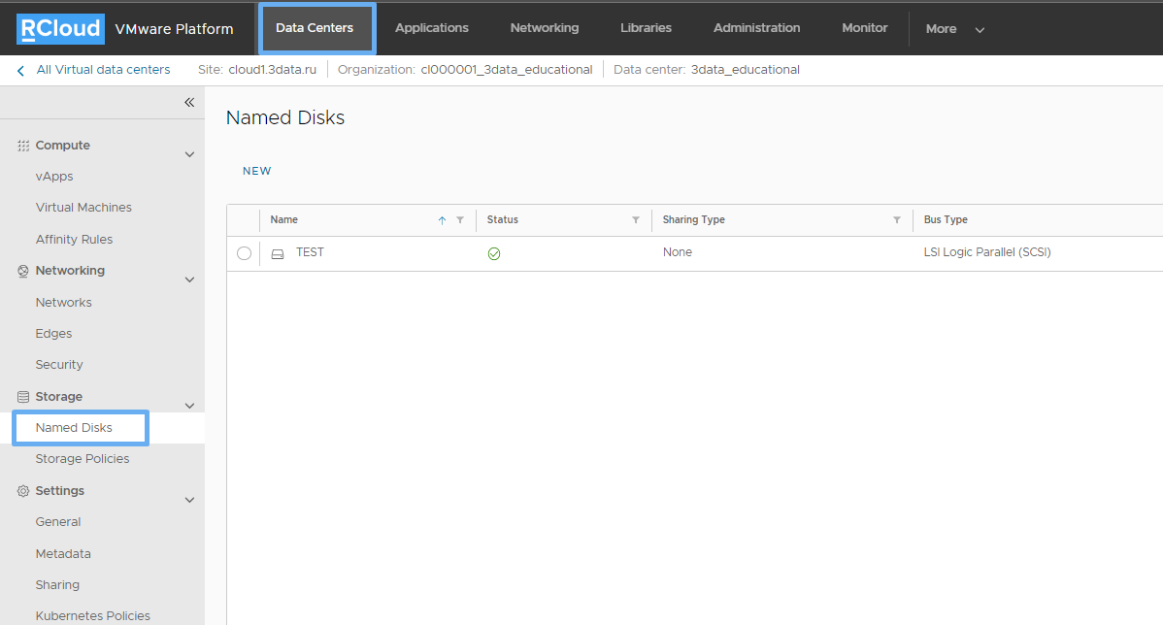Click the Status column header
Image resolution: width=1163 pixels, height=625 pixels.
click(x=502, y=220)
